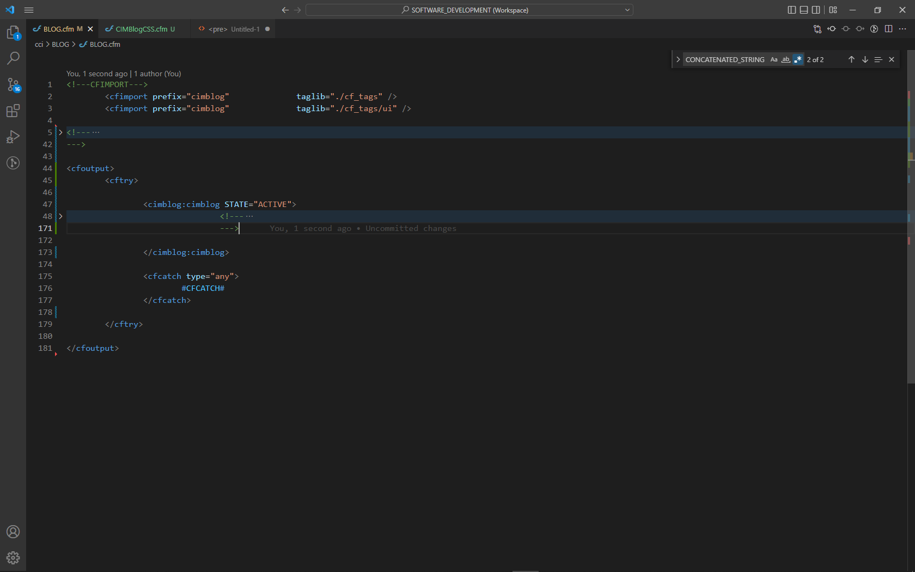Toggle the bottom panel visibility
The width and height of the screenshot is (915, 572).
[804, 10]
